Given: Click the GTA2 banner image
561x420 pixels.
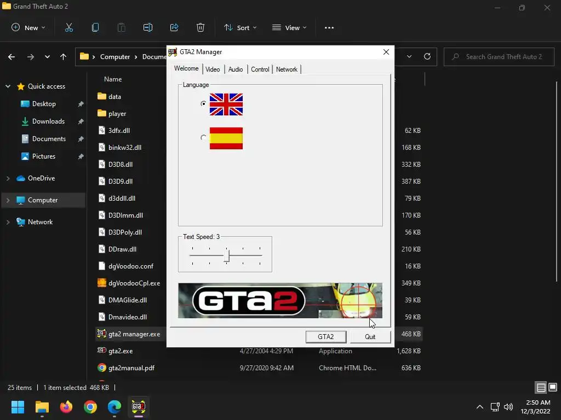Looking at the screenshot, I should point(280,300).
